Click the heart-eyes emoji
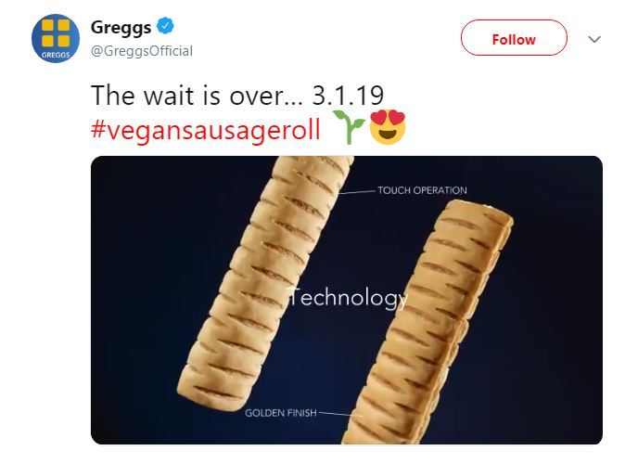Screen dimensions: 638x464 (x=388, y=126)
